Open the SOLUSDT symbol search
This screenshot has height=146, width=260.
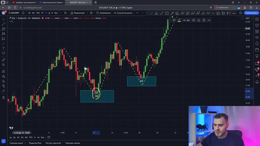(x=14, y=13)
